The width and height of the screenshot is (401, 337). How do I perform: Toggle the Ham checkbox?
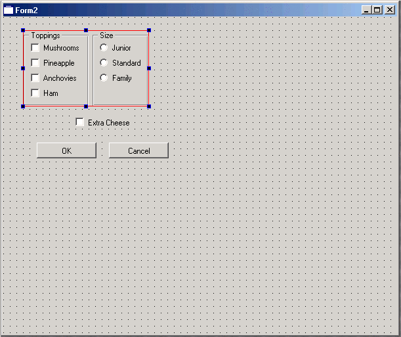tap(35, 93)
